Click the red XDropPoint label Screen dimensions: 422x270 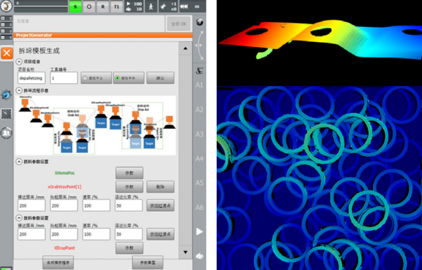[65, 248]
